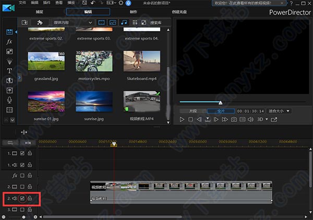This screenshot has height=220, width=313.
Task: Lock audio track 2
Action: [30, 198]
